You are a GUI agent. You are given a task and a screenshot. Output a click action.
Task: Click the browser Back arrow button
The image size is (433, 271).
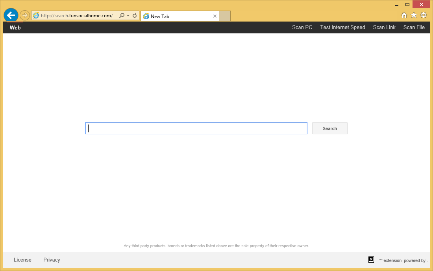11,15
